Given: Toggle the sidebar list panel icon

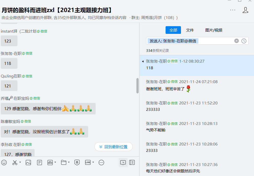Looking at the screenshot, I should 132,162.
